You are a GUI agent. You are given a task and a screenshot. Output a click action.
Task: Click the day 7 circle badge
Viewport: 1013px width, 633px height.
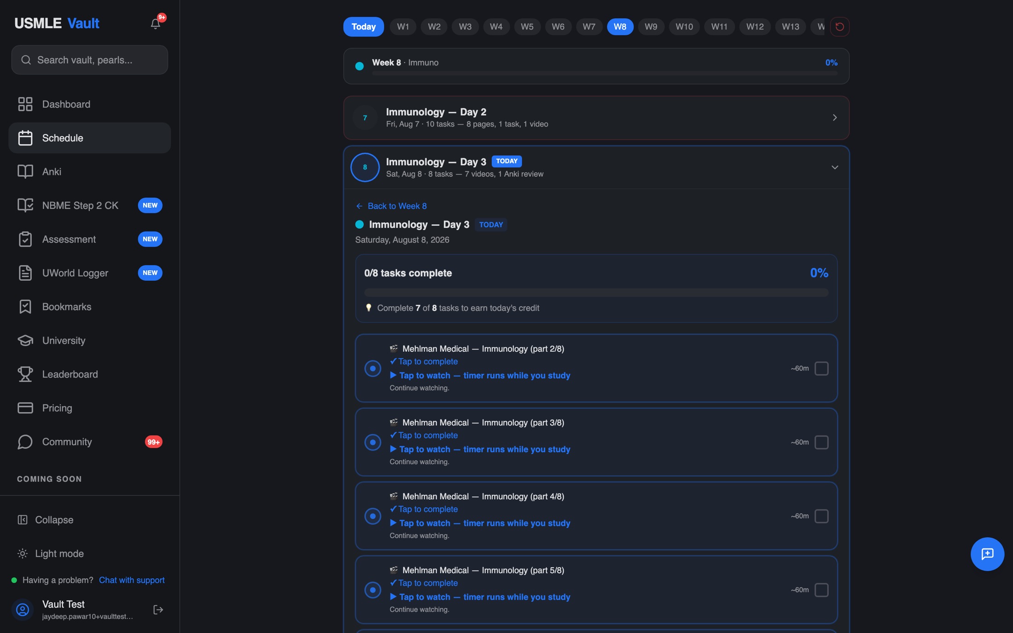pos(365,117)
